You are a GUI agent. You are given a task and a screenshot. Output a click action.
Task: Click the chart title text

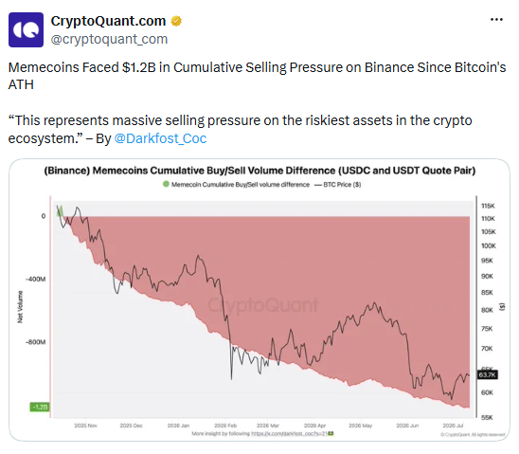[x=259, y=171]
